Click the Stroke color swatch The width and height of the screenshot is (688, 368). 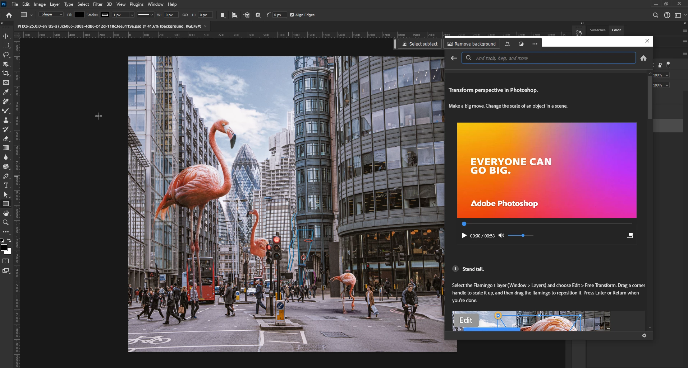click(x=105, y=15)
